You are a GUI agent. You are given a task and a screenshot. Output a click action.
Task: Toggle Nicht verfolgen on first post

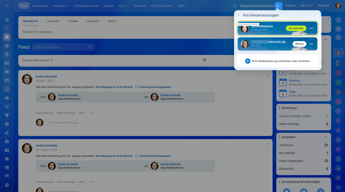click(x=66, y=113)
